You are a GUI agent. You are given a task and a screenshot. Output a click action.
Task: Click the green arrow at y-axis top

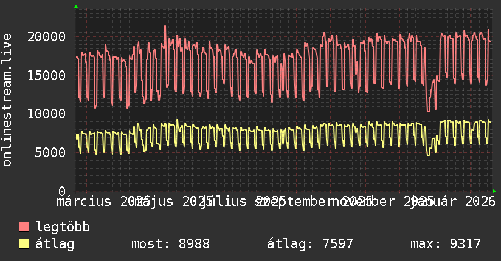76,7
